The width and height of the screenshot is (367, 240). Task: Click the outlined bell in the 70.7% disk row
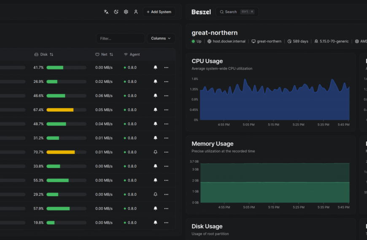point(155,152)
